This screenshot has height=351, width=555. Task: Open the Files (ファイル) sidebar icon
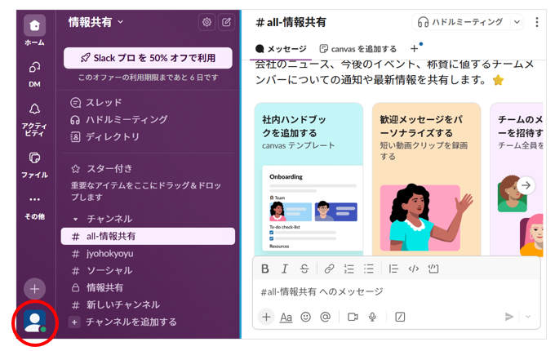click(34, 158)
